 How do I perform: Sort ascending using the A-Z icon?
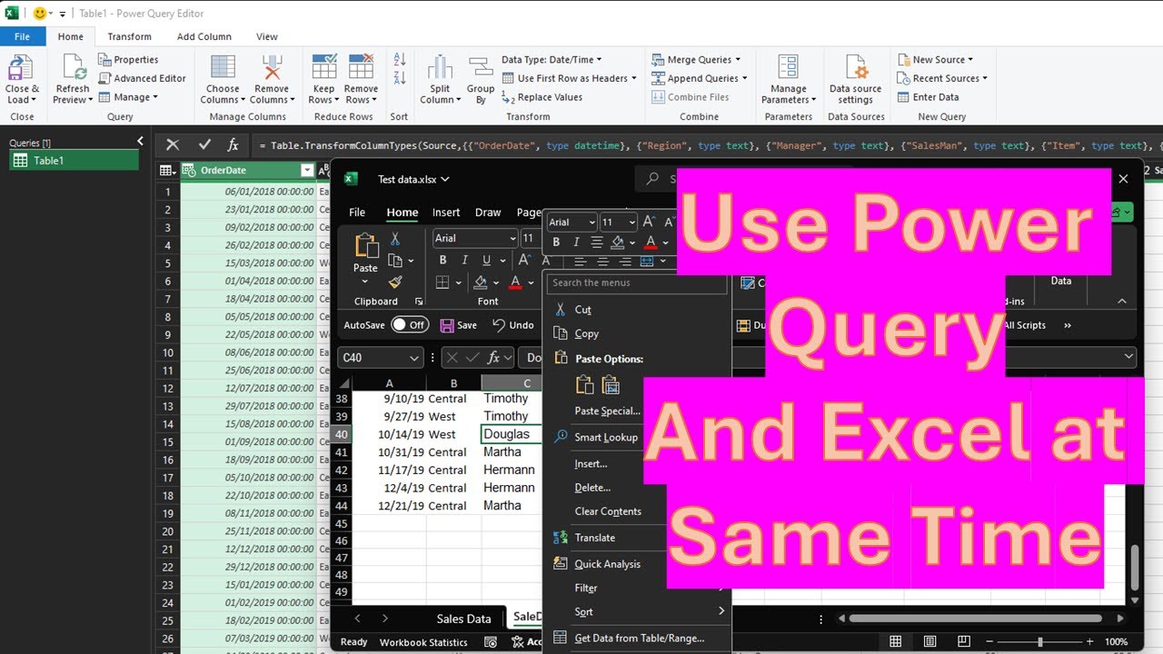point(400,62)
